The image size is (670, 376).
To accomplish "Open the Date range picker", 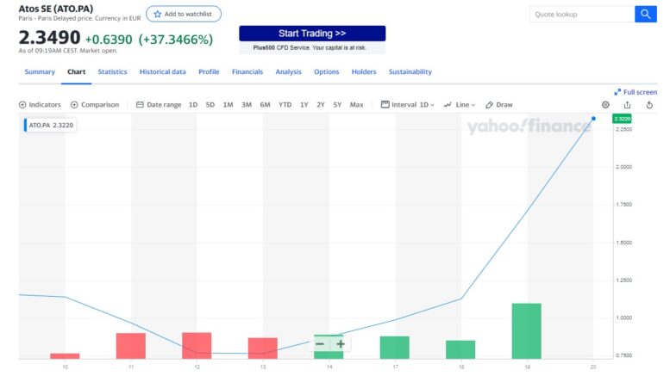I will 159,105.
